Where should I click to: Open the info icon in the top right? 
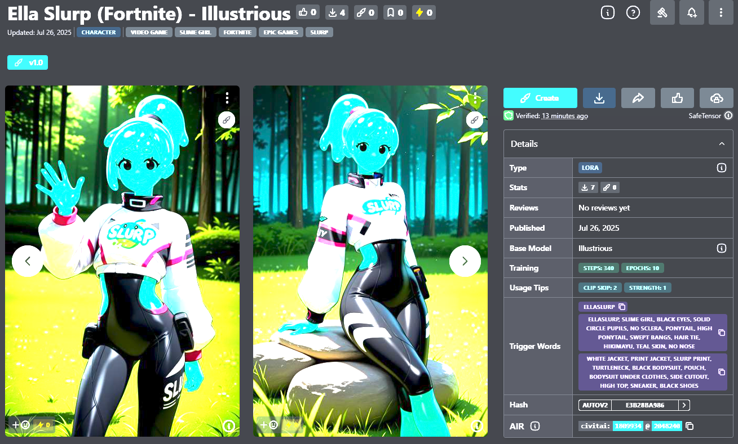coord(607,12)
